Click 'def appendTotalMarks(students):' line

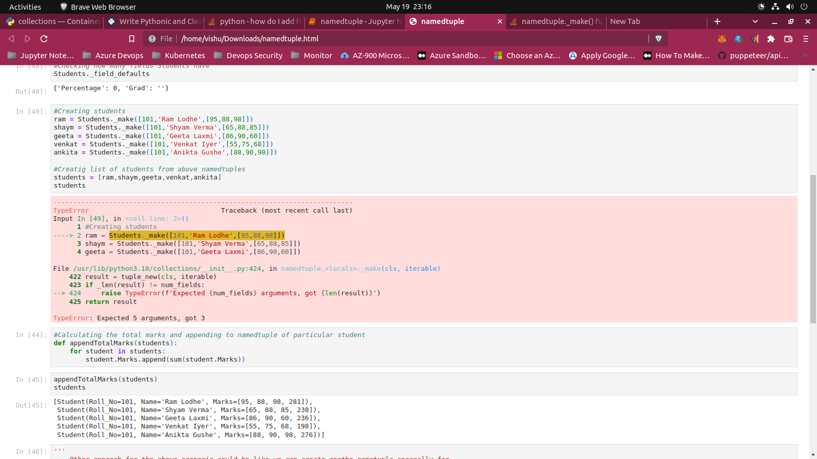(x=115, y=343)
